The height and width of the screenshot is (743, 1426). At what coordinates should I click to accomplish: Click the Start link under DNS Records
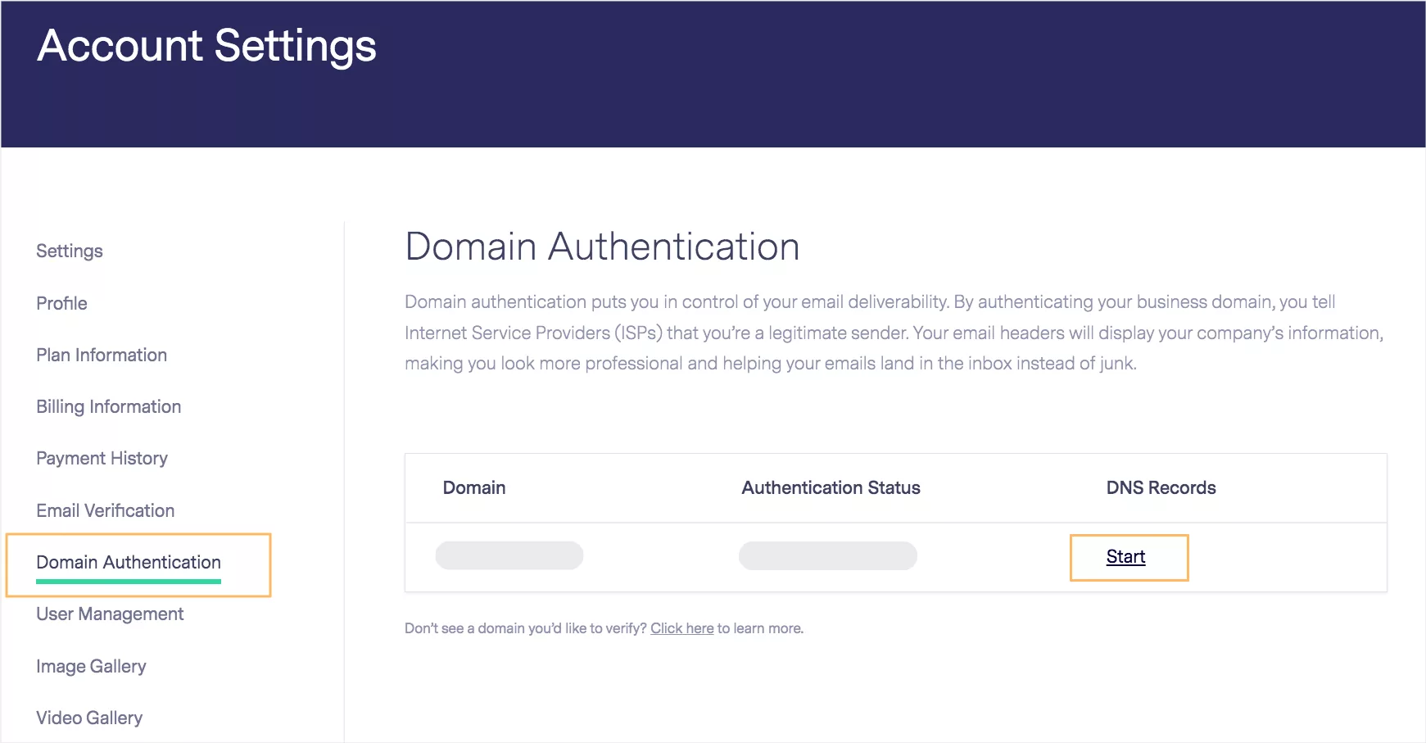1125,557
